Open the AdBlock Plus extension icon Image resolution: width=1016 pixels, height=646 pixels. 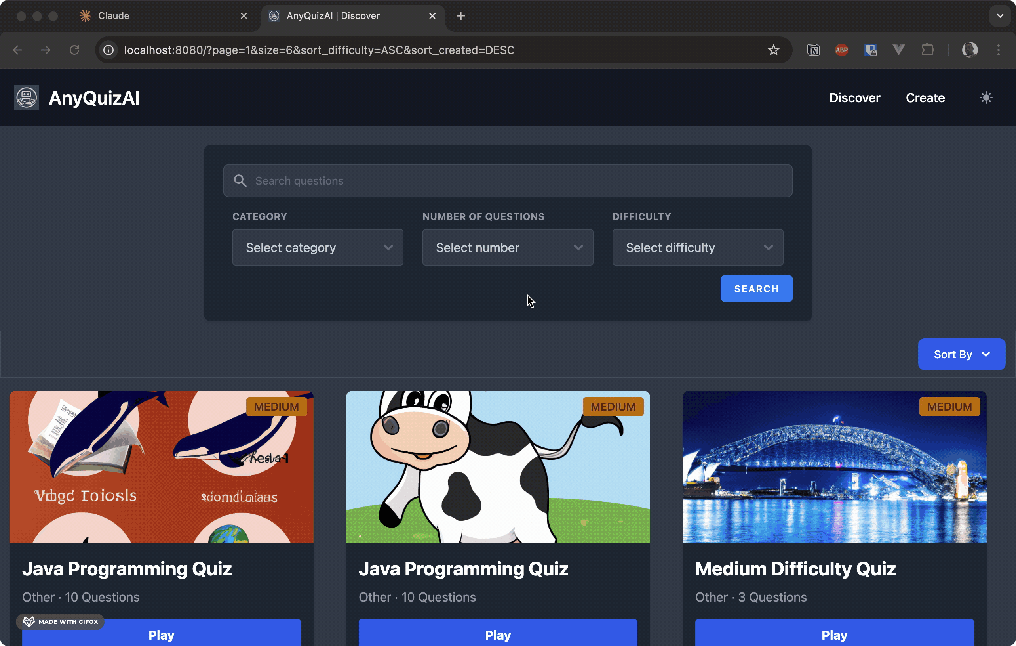click(842, 50)
